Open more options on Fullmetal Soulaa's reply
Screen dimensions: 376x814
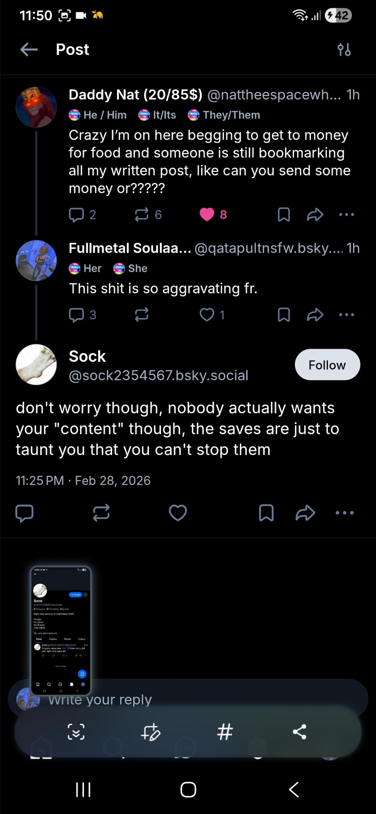[x=346, y=315]
